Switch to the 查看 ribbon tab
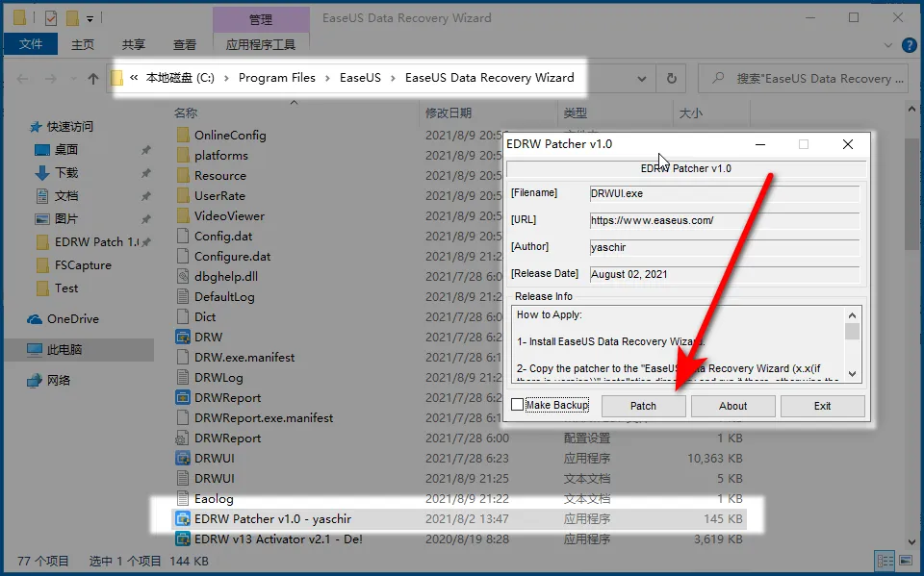The image size is (924, 576). 184,45
